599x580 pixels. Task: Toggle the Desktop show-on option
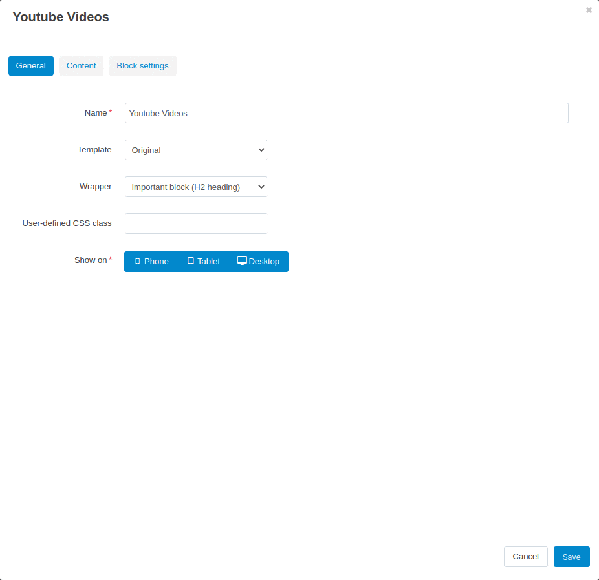(259, 262)
